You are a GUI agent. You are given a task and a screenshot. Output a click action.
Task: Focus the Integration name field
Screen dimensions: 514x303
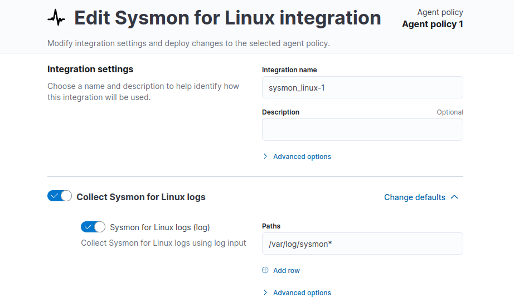362,87
